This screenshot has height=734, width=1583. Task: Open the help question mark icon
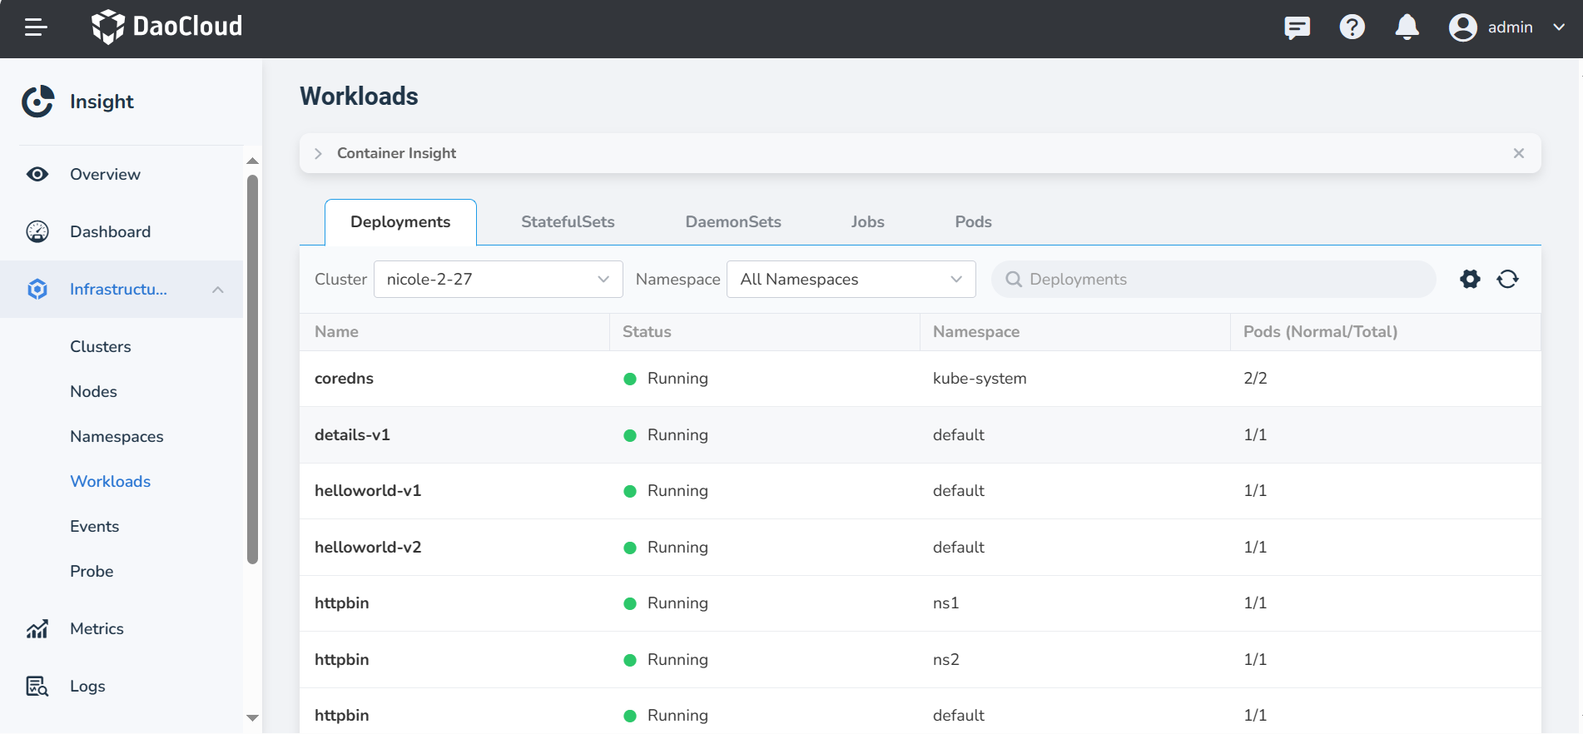click(1352, 27)
